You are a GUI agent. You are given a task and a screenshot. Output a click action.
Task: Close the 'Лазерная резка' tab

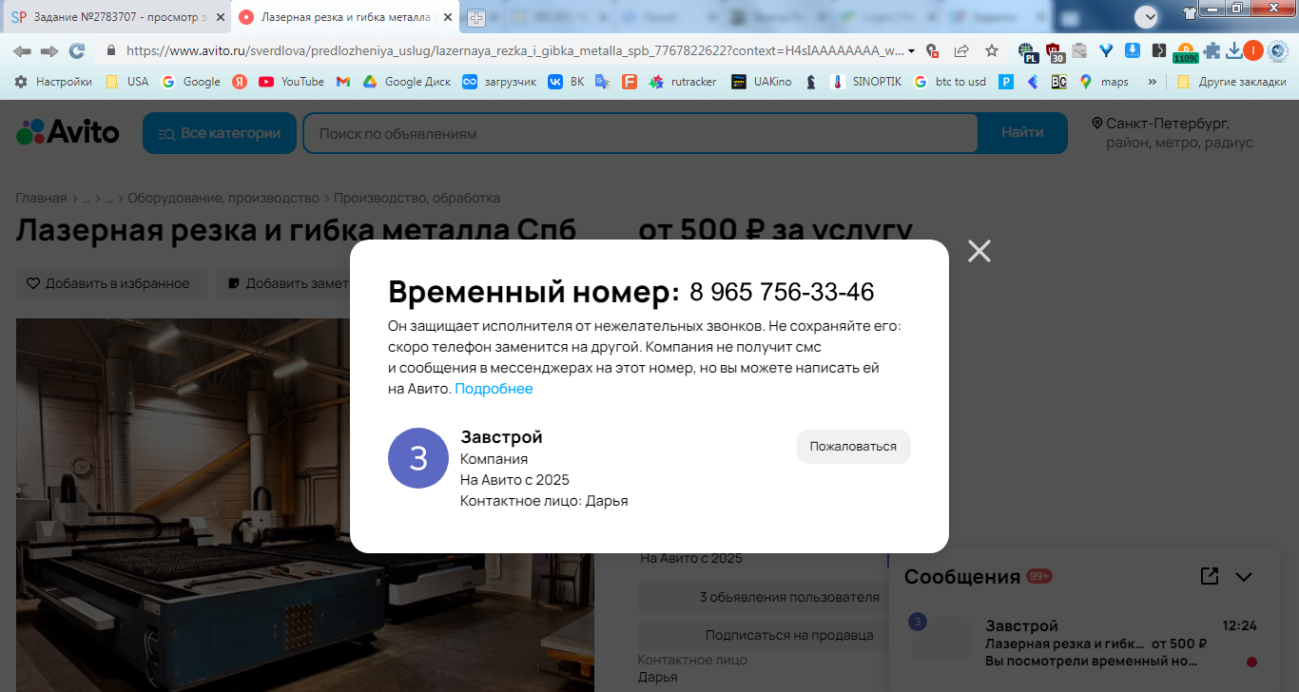448,17
